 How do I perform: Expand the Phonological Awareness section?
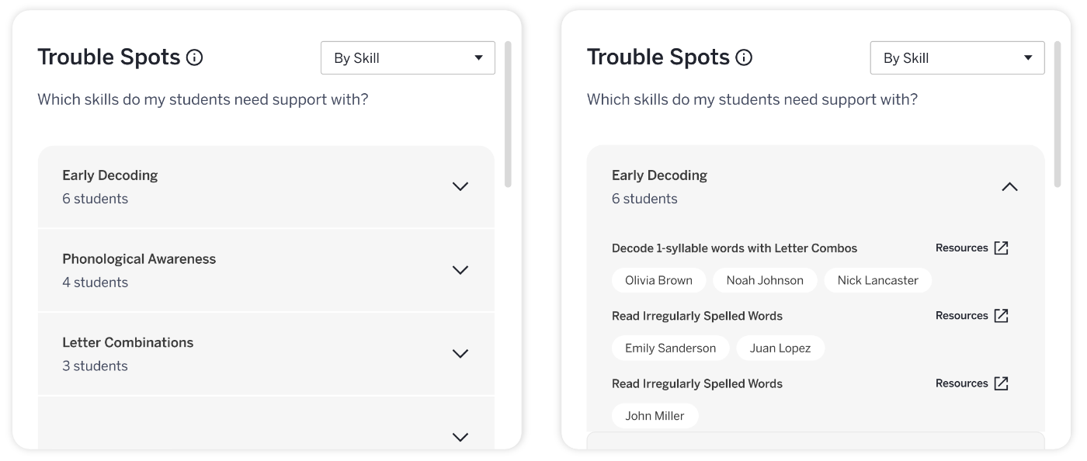(460, 270)
